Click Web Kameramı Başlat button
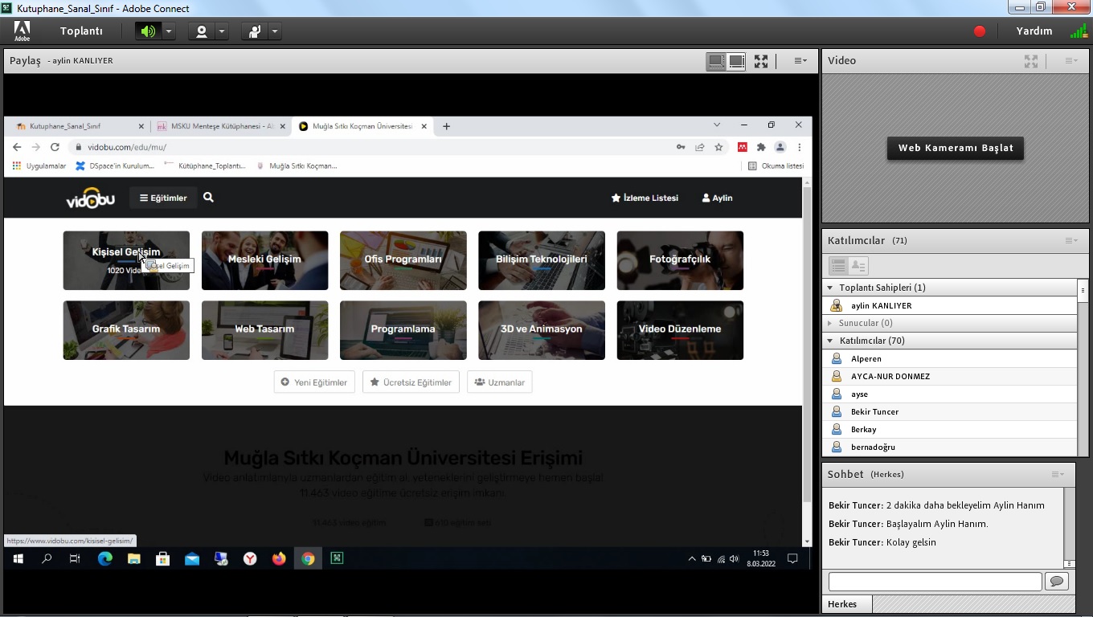 click(956, 148)
